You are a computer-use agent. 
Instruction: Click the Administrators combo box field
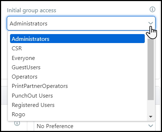tap(81, 23)
